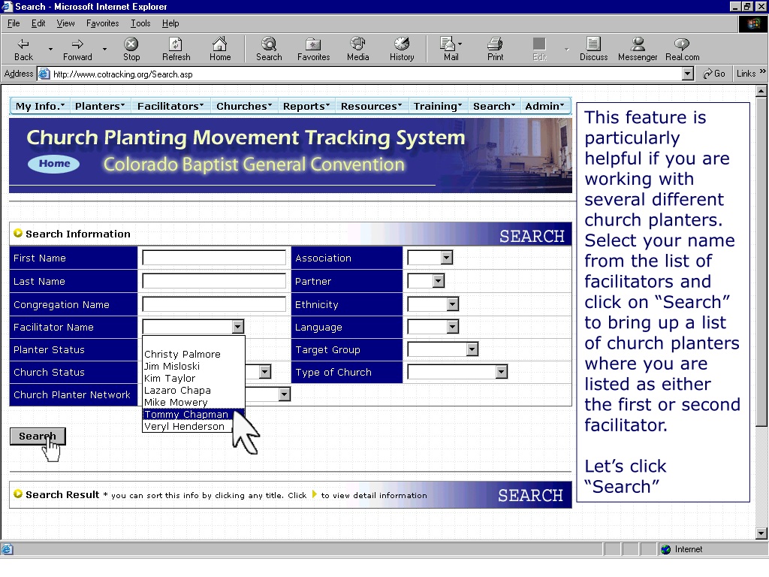This screenshot has height=577, width=769.
Task: Open the Association dropdown
Action: tap(446, 258)
